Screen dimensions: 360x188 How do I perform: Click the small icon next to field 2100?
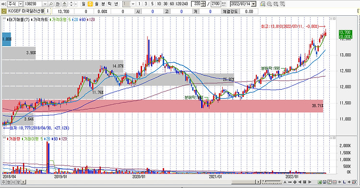pos(224,4)
